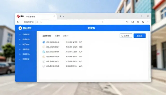This screenshot has height=95, width=166.
Task: Open the first list row's name
Action: point(53,42)
